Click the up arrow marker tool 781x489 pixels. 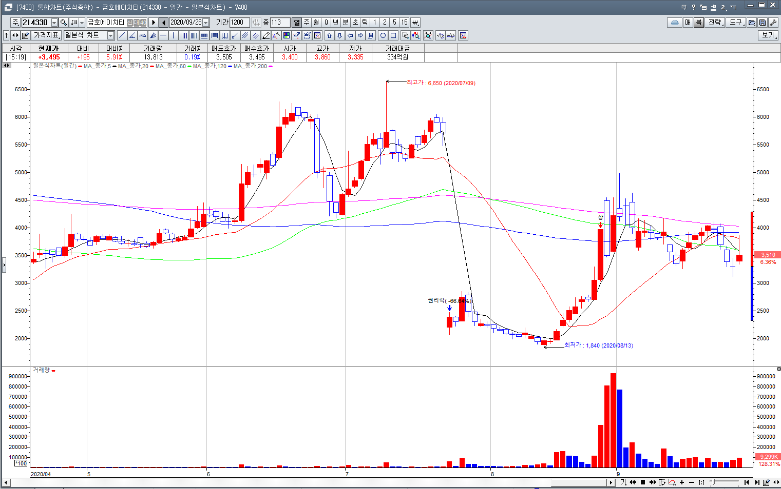[330, 35]
